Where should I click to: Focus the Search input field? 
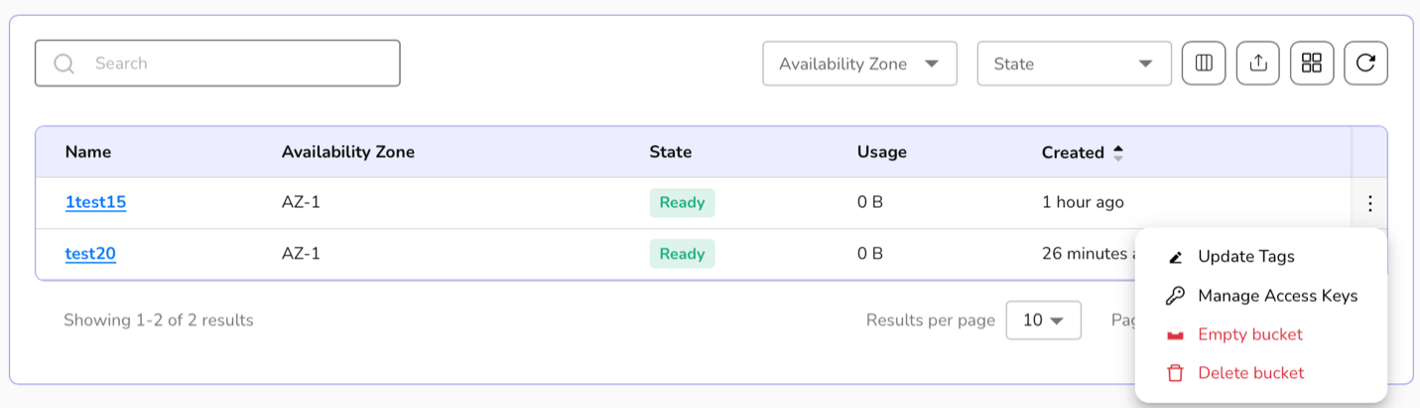(x=238, y=64)
